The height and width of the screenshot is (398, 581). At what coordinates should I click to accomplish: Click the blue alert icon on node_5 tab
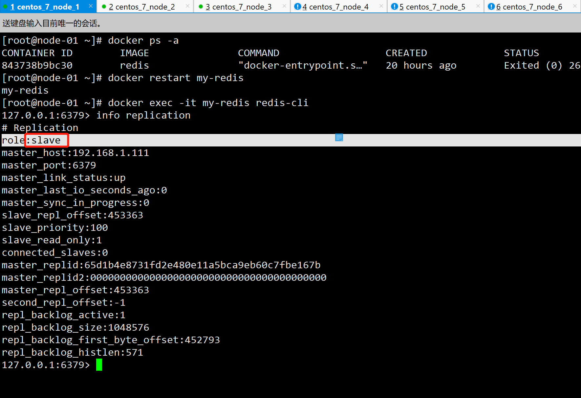pyautogui.click(x=394, y=6)
